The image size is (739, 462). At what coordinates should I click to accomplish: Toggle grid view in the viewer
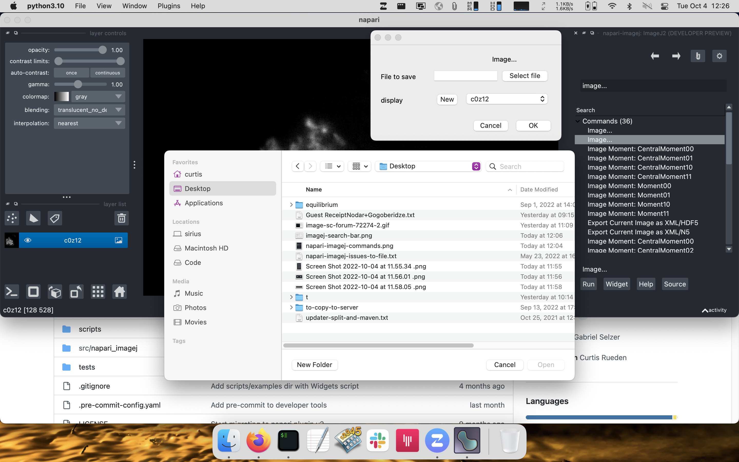point(98,292)
